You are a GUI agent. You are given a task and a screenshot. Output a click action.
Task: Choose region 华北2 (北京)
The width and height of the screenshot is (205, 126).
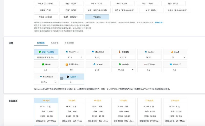pyautogui.click(x=97, y=4)
